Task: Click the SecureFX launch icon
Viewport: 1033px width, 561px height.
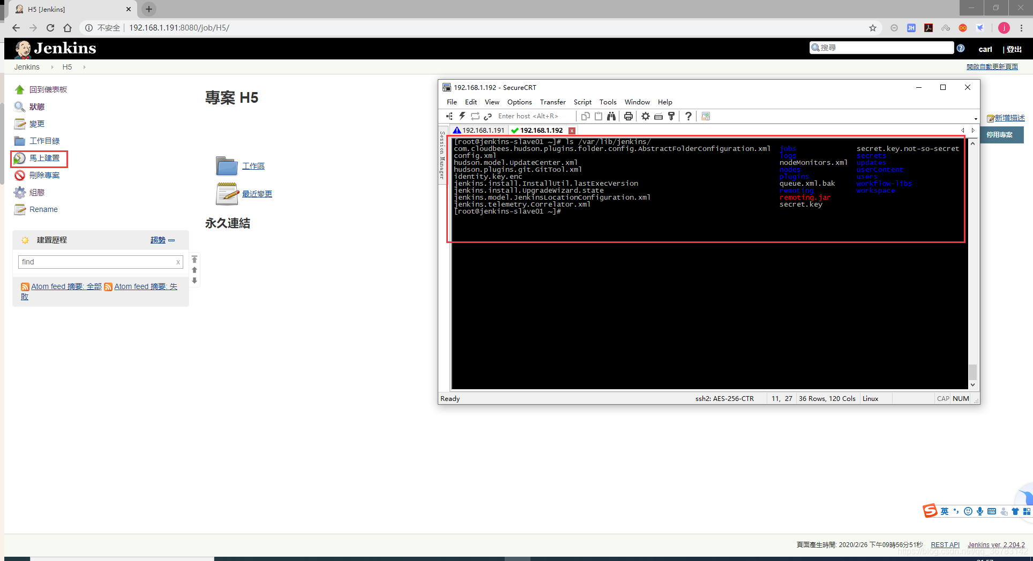Action: (706, 116)
